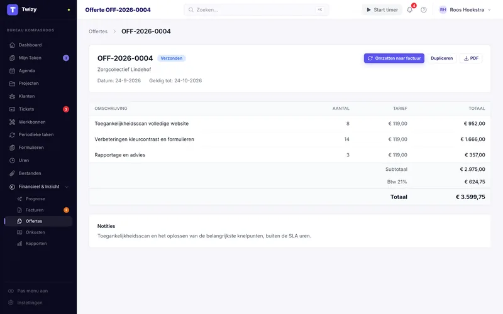The height and width of the screenshot is (314, 503).
Task: Click the subtotal amount € 2.975,00
Action: 473,169
